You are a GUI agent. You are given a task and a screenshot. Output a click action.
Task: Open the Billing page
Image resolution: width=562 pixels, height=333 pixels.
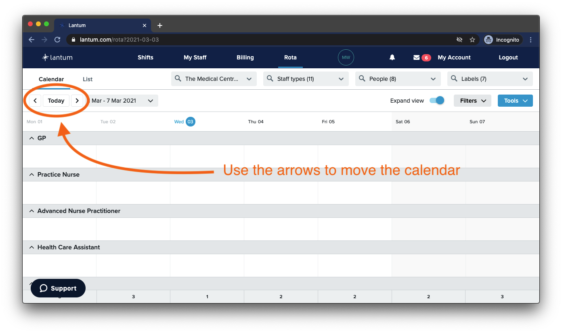pos(245,57)
